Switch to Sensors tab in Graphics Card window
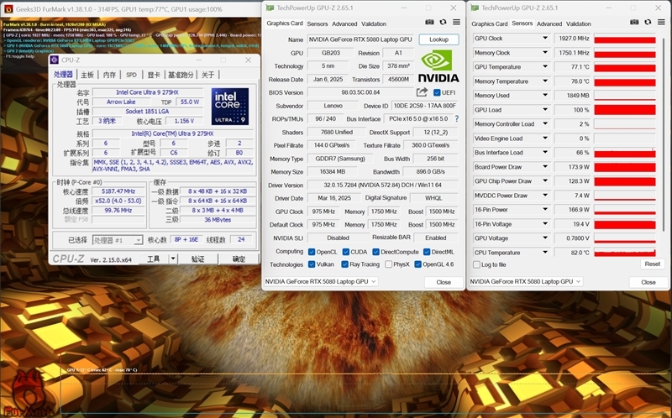 318,24
